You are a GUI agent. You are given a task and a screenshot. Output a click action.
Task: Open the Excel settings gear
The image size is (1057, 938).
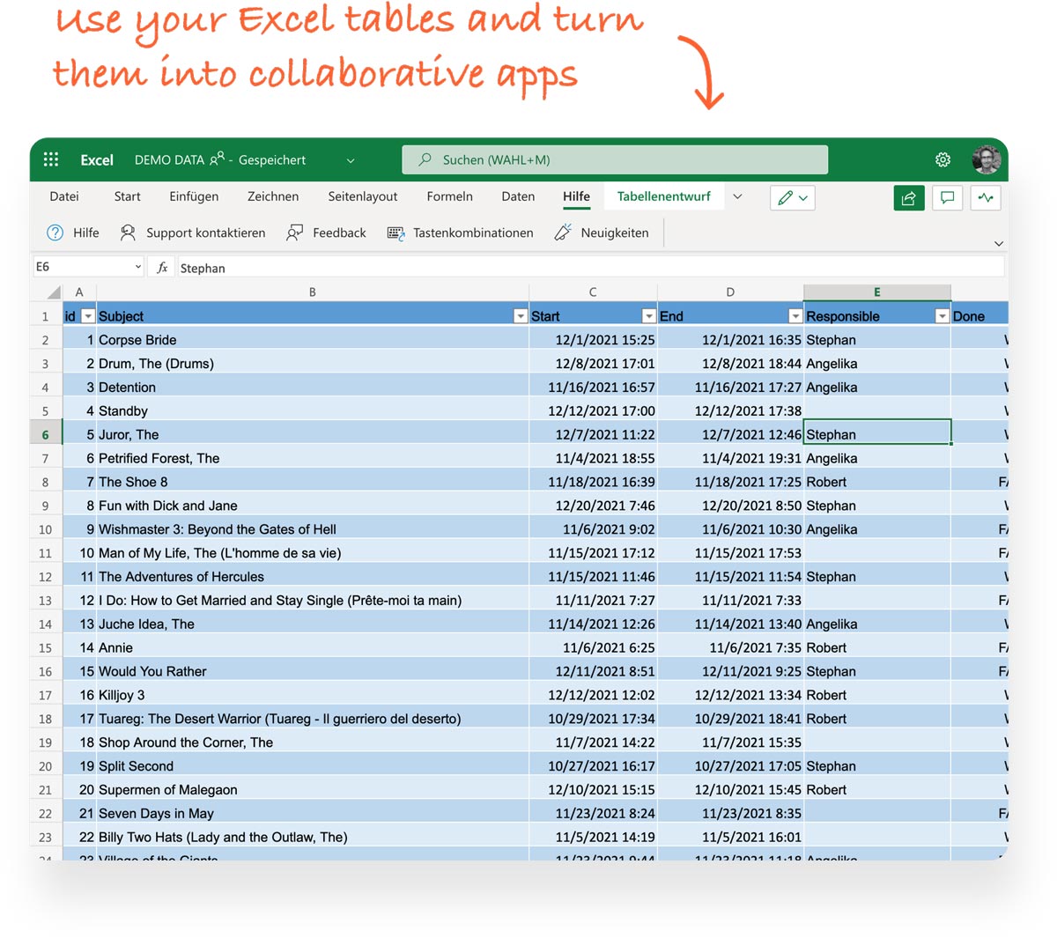(x=942, y=159)
